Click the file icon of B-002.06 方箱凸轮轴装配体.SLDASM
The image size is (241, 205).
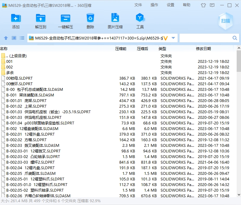(3, 196)
